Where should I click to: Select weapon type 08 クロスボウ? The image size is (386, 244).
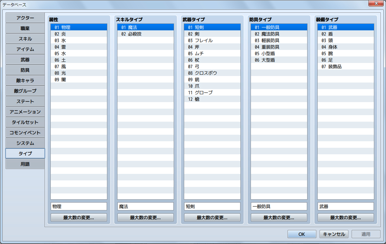tap(212, 73)
